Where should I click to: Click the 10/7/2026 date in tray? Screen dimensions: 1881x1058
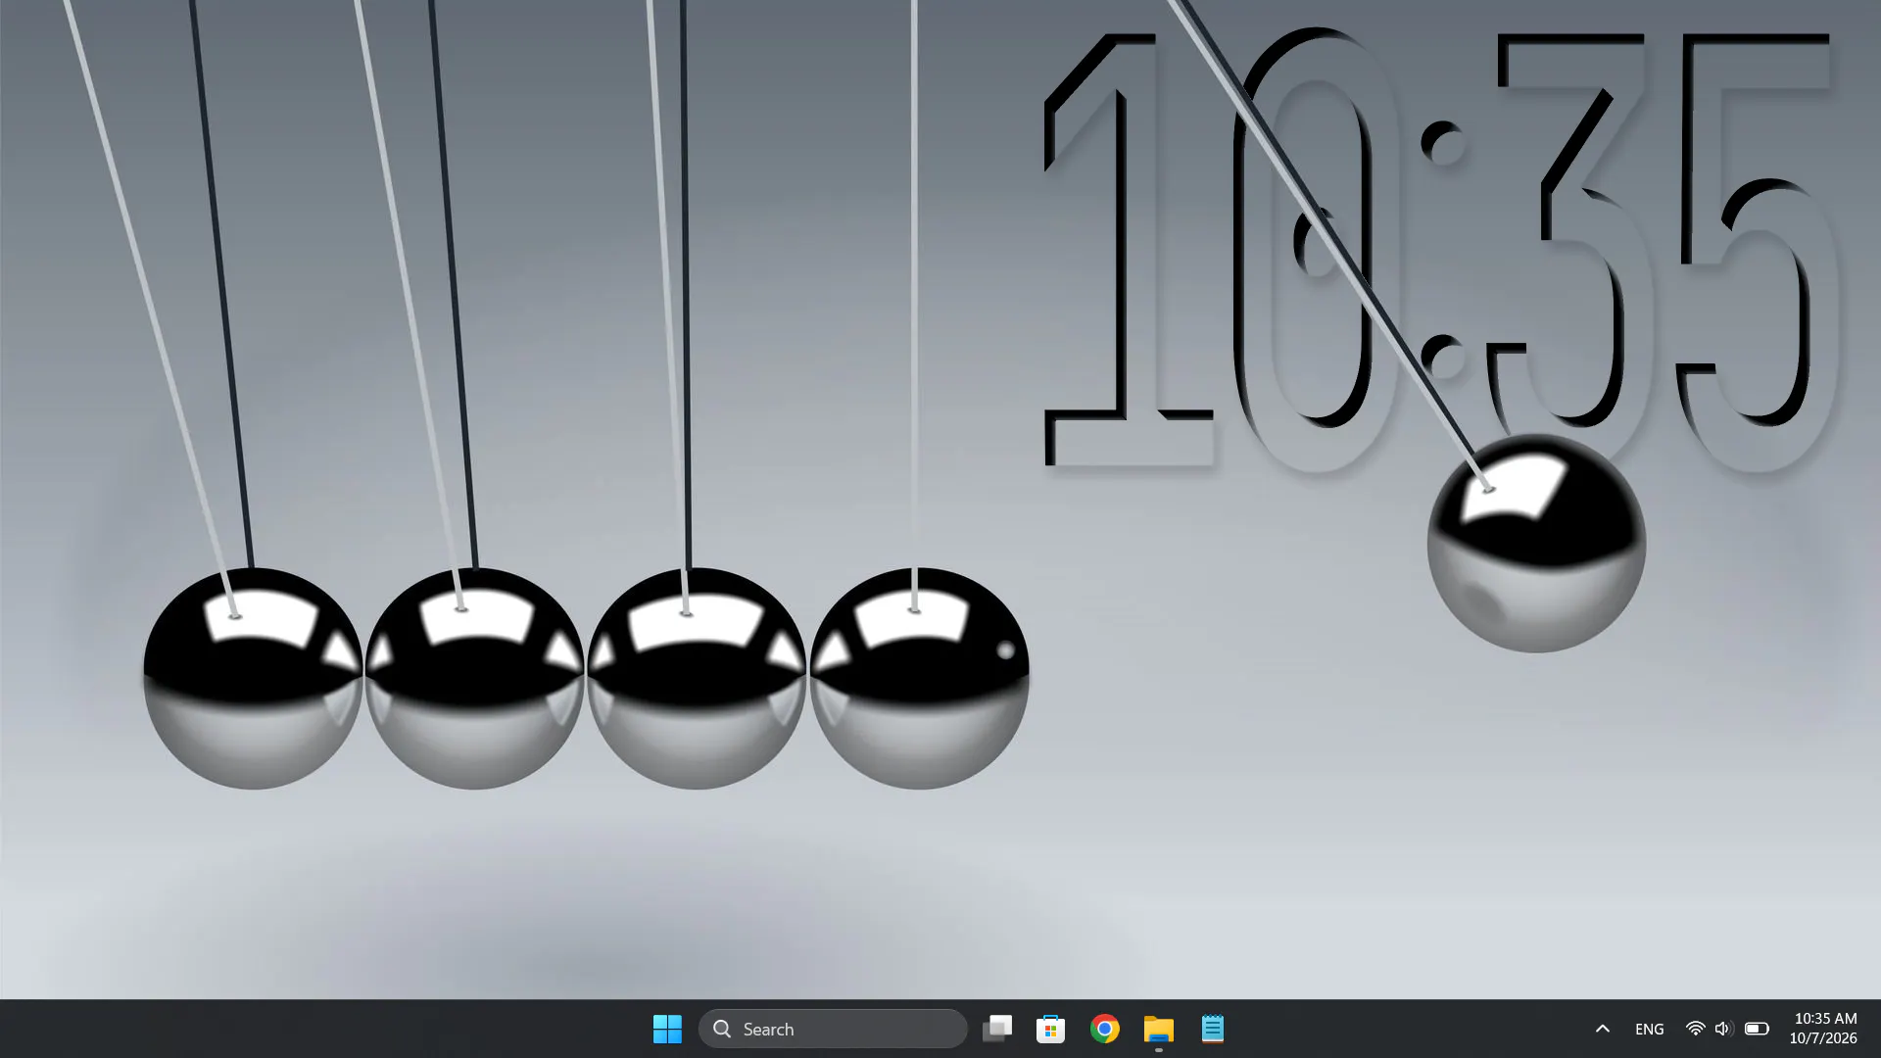(x=1823, y=1038)
